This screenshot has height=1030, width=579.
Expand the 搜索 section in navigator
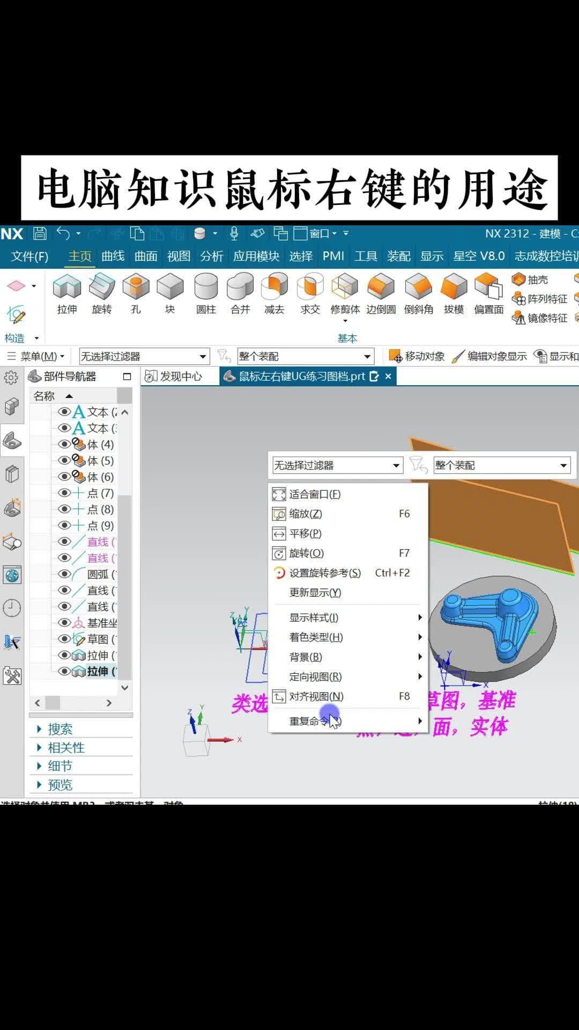(x=60, y=729)
